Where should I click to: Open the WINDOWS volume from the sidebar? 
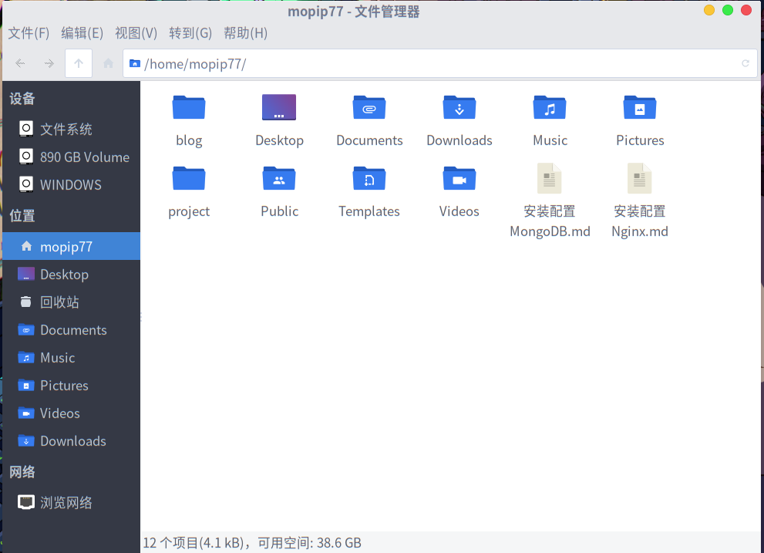click(71, 184)
